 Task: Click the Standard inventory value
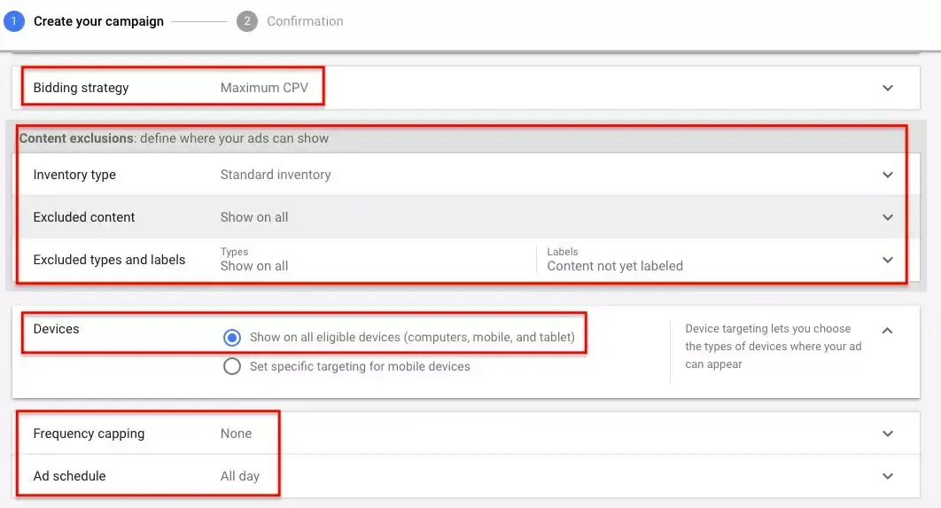276,175
